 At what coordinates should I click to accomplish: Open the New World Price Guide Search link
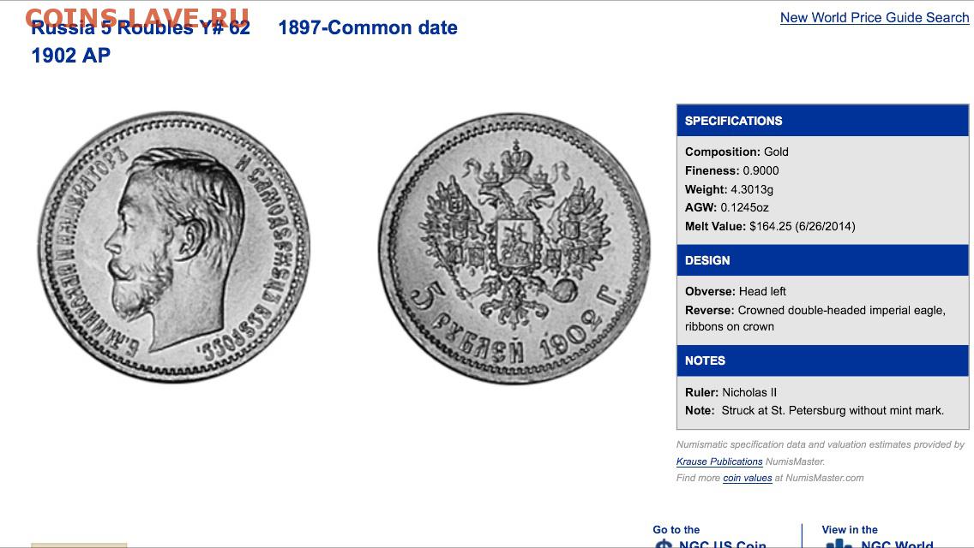pos(874,17)
